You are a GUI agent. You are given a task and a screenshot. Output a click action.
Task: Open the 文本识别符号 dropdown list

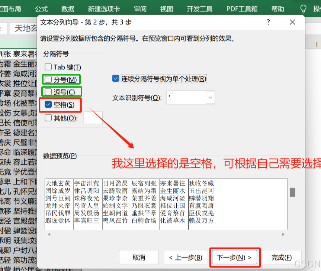211,98
